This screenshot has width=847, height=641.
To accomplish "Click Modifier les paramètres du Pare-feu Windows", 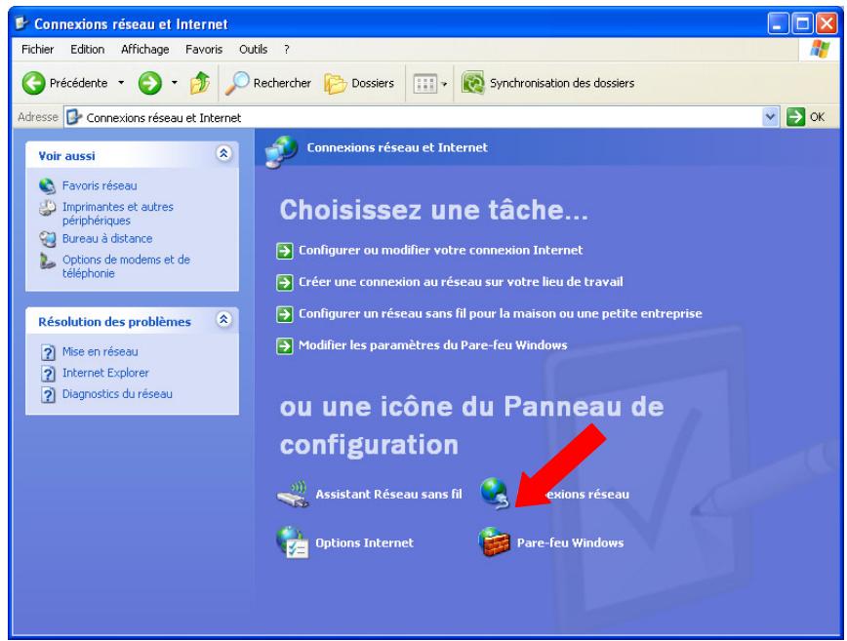I will tap(432, 345).
